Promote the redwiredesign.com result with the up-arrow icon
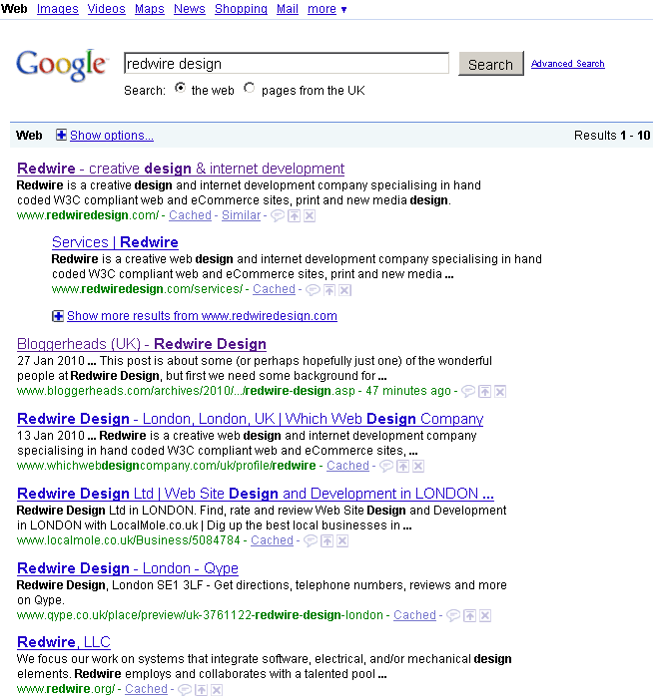653x699 pixels. tap(294, 215)
